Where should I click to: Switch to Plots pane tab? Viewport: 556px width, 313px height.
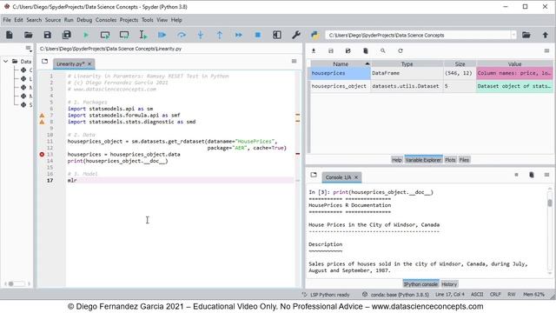point(450,160)
